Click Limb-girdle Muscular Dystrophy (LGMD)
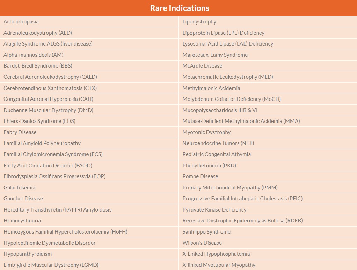The image size is (357, 270). click(51, 265)
